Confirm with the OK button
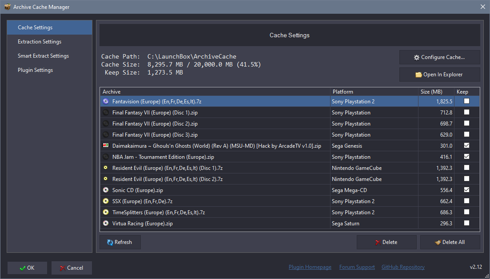 coord(27,268)
